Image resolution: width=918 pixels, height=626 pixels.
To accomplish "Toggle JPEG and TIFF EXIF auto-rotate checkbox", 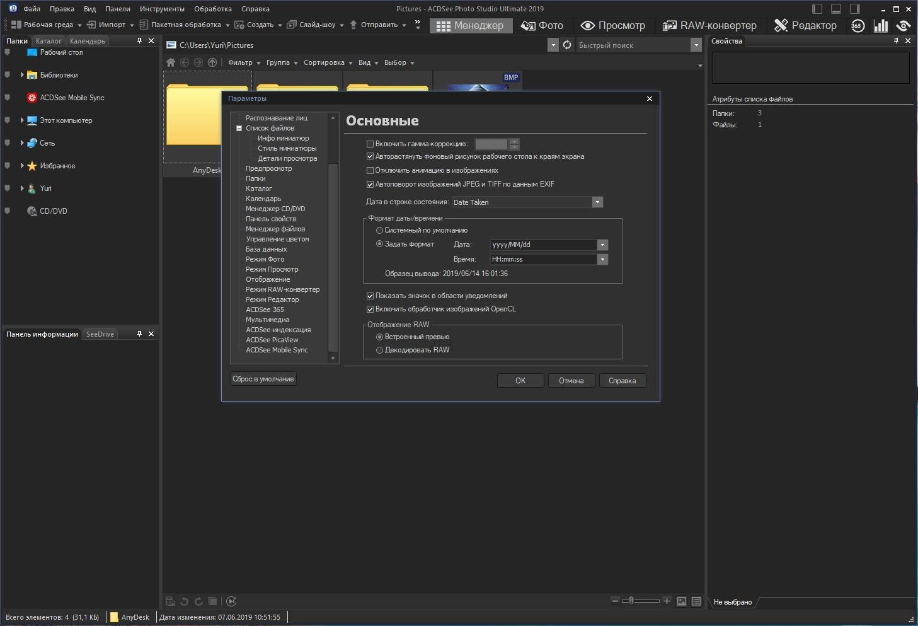I will pyautogui.click(x=370, y=184).
